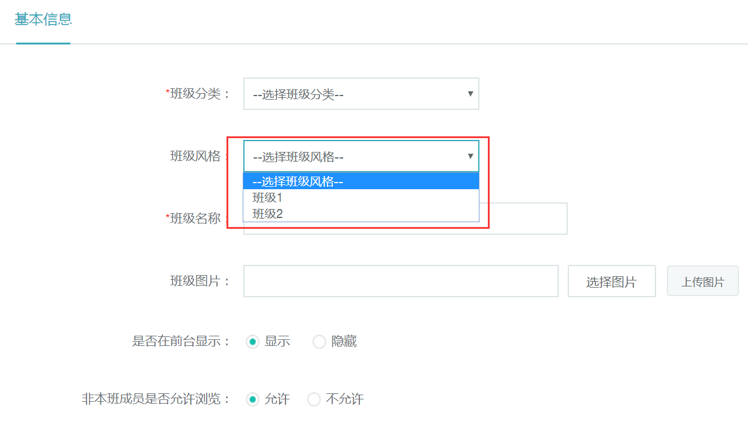This screenshot has width=748, height=421.
Task: Focus the 班级图片 input field
Action: (x=400, y=280)
